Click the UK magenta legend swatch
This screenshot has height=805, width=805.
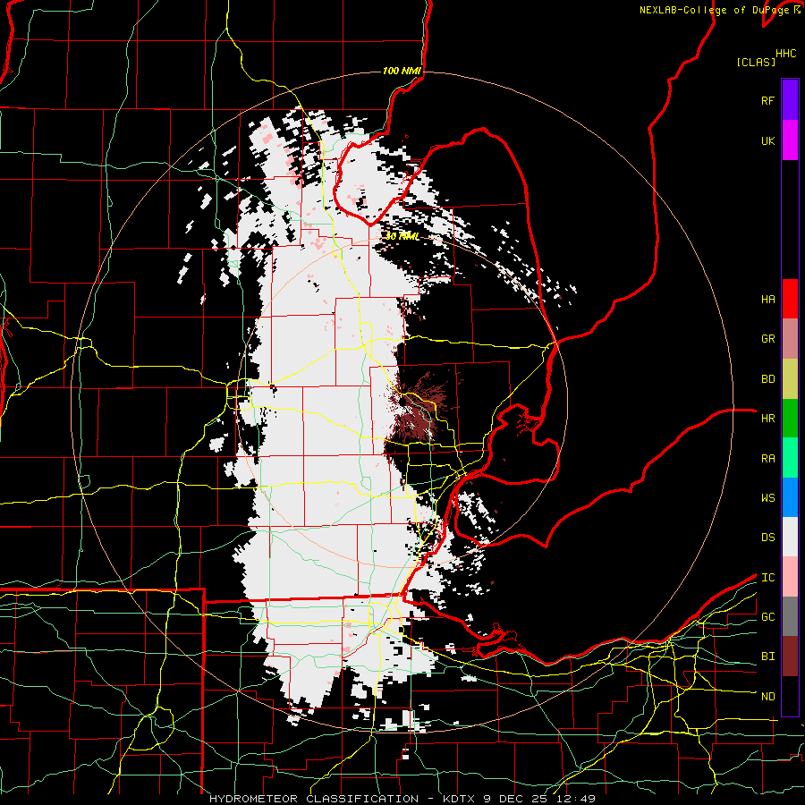(x=790, y=140)
